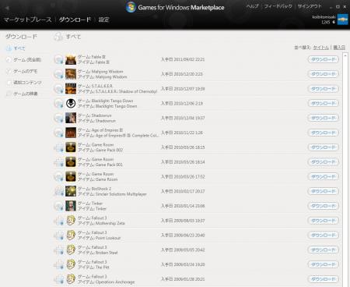Click the disc icon on the Mahjong Wisdom row
This screenshot has width=350, height=287.
(x=59, y=74)
